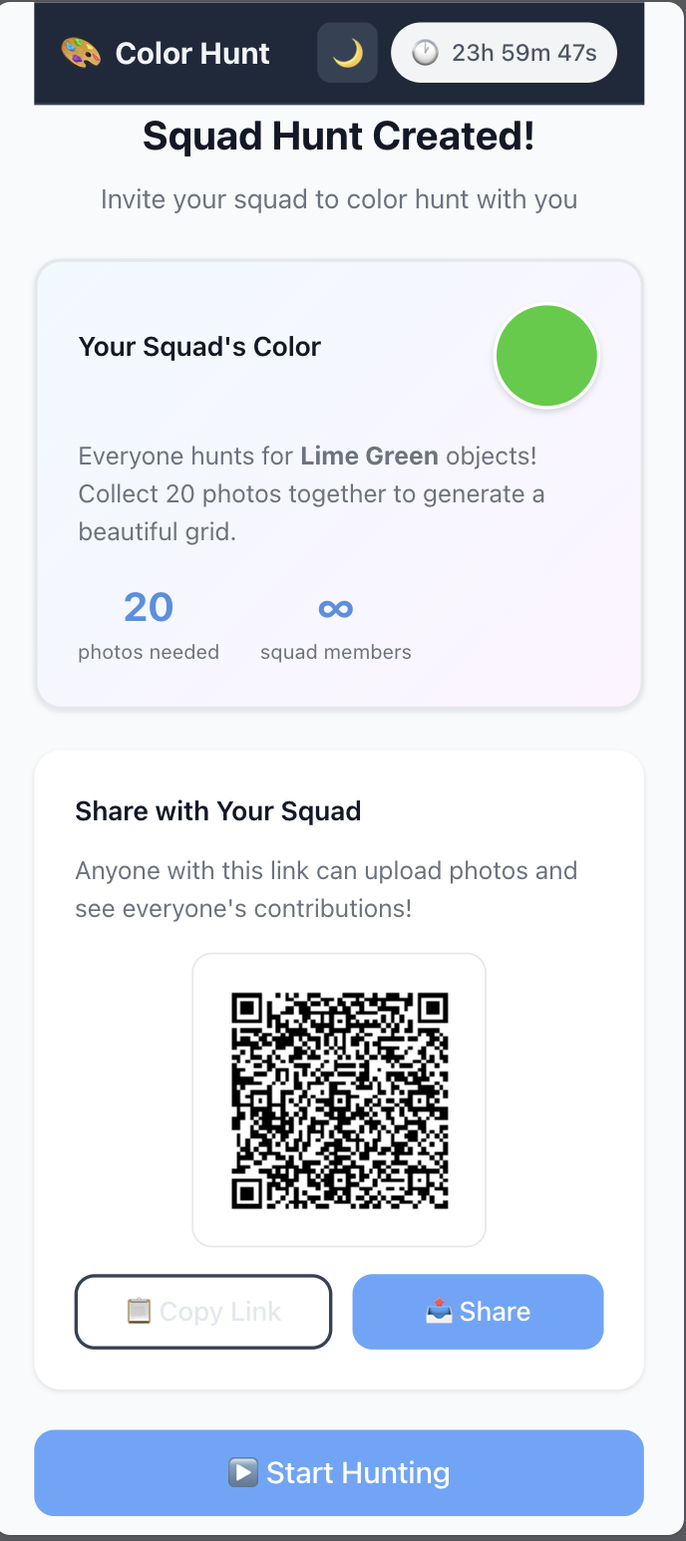The height and width of the screenshot is (1541, 686).
Task: Start hunting with the bottom button
Action: tap(339, 1472)
